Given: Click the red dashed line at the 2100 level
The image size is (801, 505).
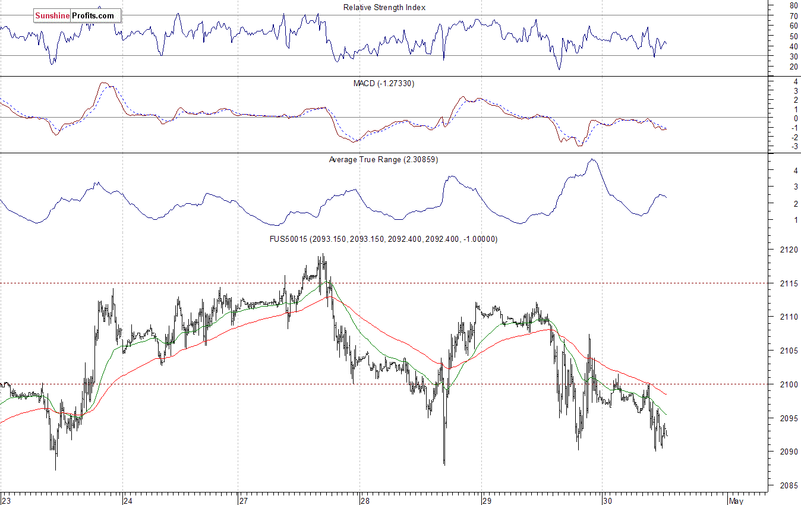Looking at the screenshot, I should pyautogui.click(x=384, y=384).
